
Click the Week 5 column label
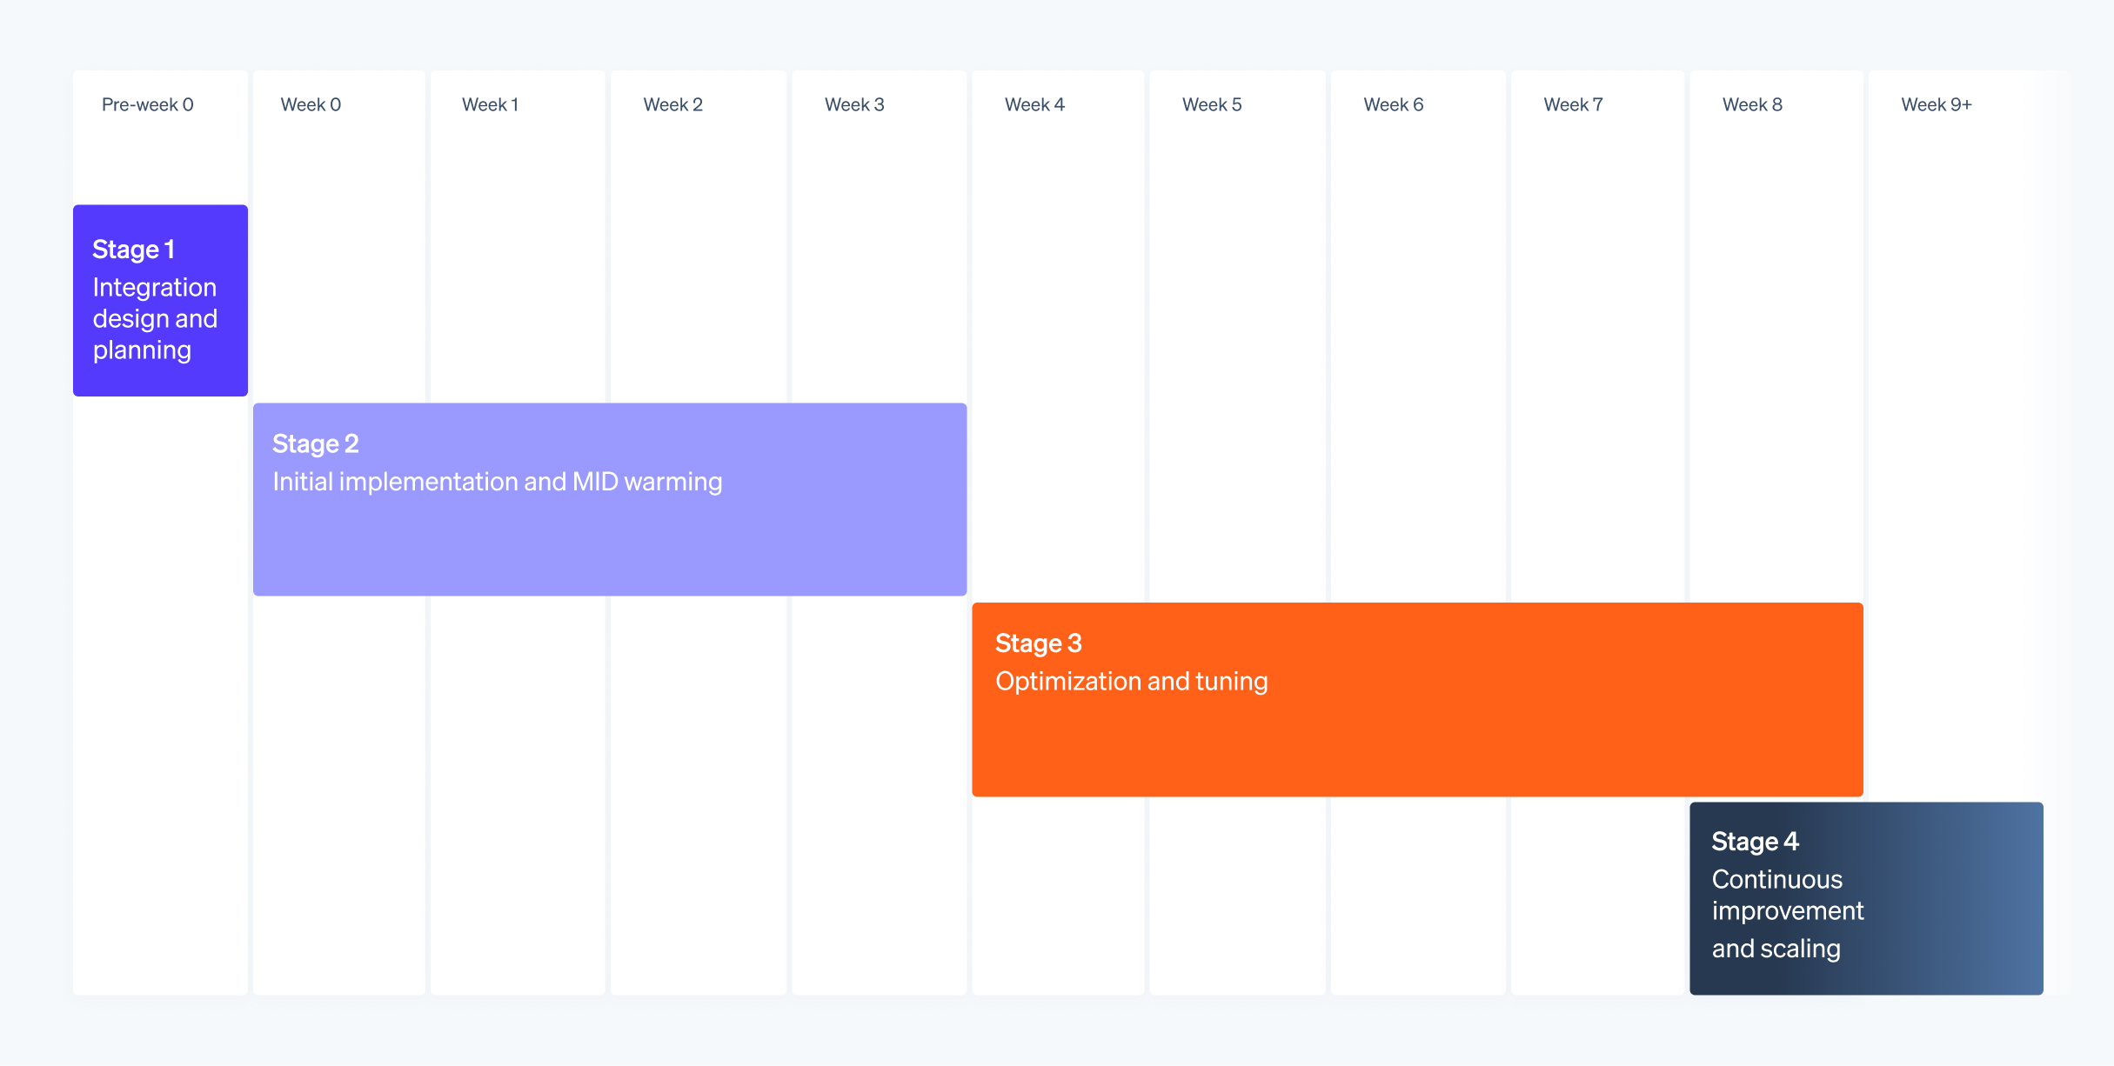coord(1212,104)
